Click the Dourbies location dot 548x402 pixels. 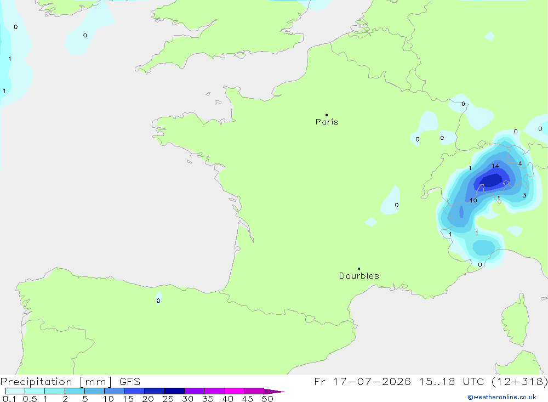(359, 269)
